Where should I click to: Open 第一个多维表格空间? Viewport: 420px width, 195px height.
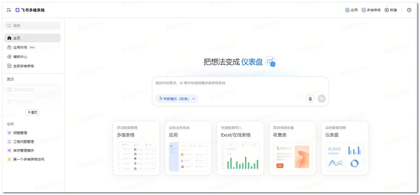point(32,159)
